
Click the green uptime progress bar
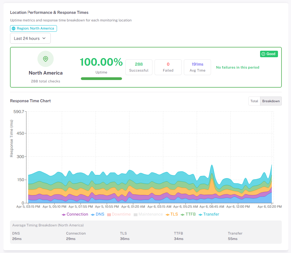point(101,79)
